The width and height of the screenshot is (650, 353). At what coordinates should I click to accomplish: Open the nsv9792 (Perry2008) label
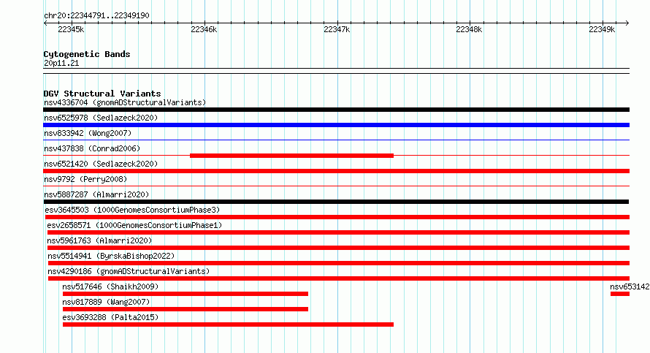(85, 179)
